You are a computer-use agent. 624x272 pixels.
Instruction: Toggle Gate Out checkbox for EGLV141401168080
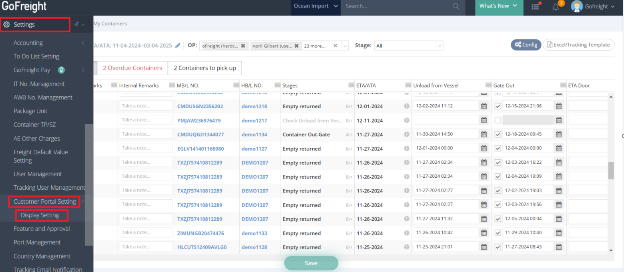click(498, 149)
